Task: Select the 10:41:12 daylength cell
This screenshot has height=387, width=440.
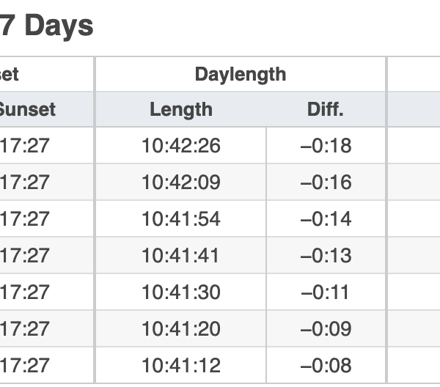Action: pos(181,366)
